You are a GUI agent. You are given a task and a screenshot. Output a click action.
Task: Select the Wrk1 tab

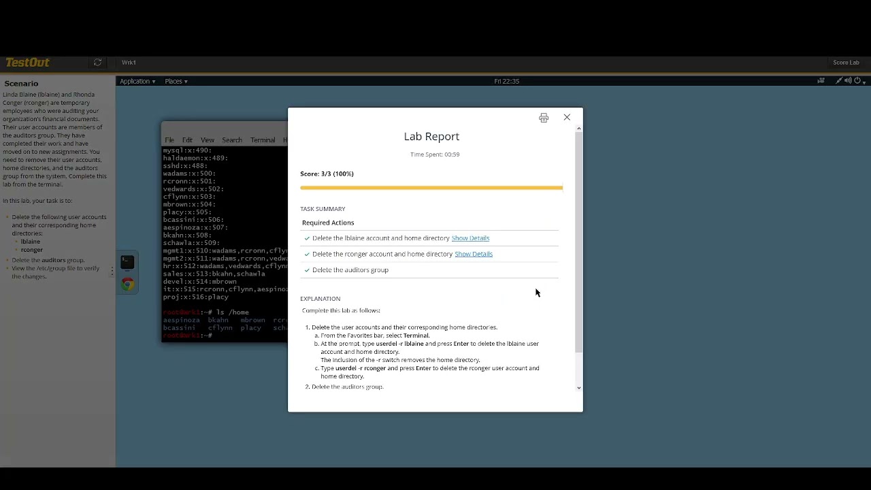pos(129,63)
